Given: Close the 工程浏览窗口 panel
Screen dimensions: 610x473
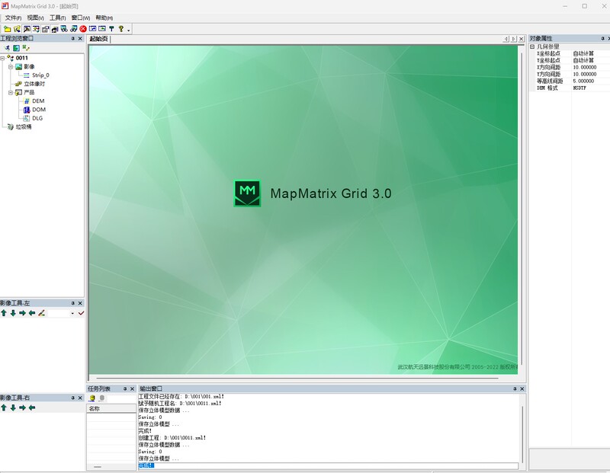Looking at the screenshot, I should pyautogui.click(x=80, y=39).
